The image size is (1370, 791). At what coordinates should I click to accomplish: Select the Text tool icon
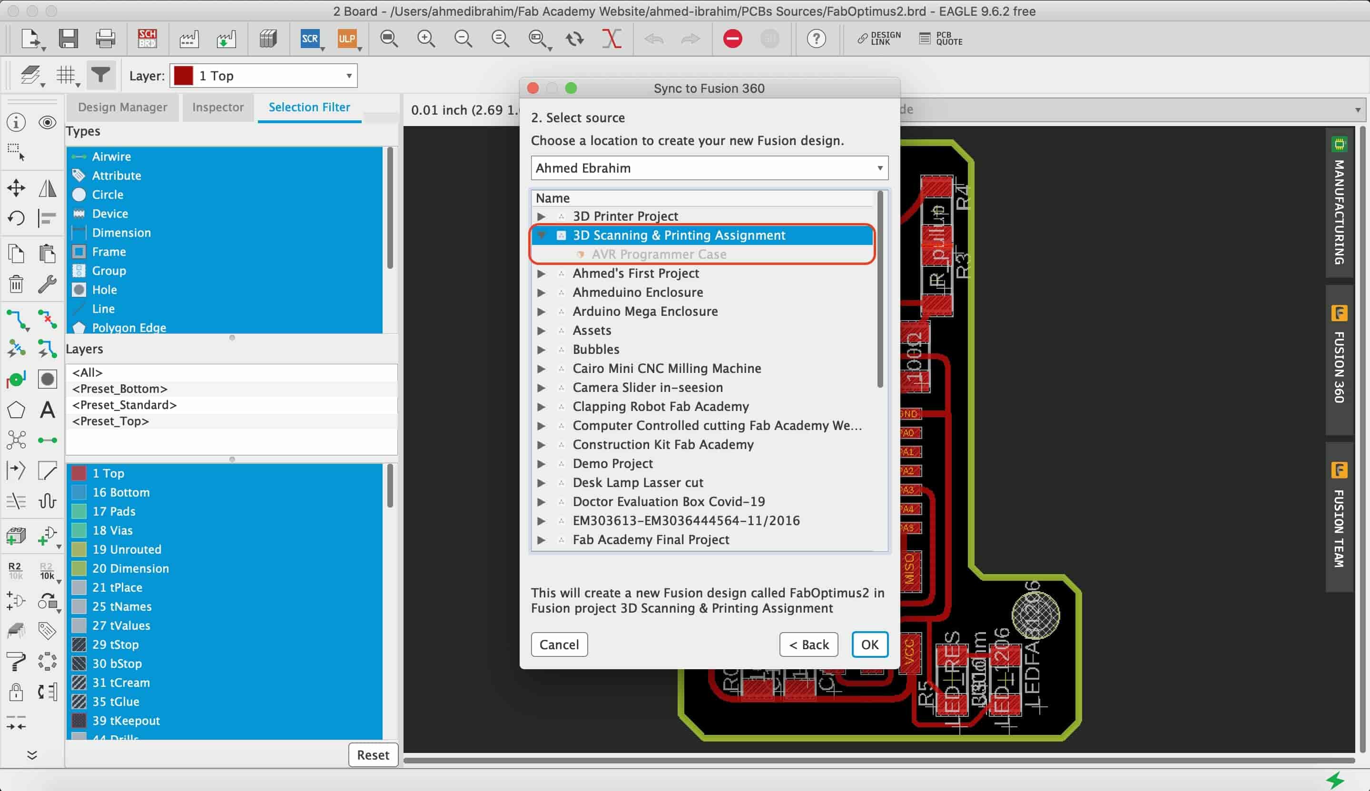pyautogui.click(x=47, y=410)
